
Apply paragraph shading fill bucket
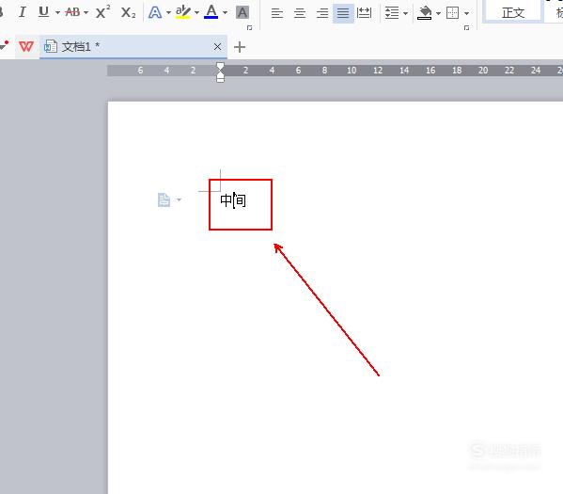pyautogui.click(x=425, y=13)
